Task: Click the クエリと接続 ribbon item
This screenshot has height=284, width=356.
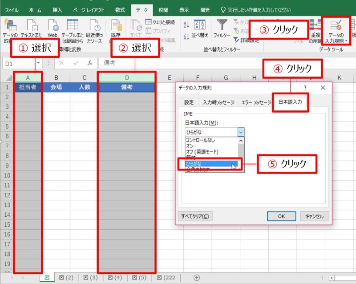Action: coord(160,22)
